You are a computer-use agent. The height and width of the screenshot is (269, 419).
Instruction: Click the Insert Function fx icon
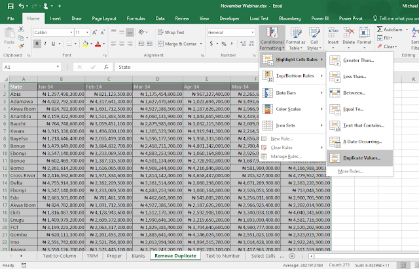107,67
